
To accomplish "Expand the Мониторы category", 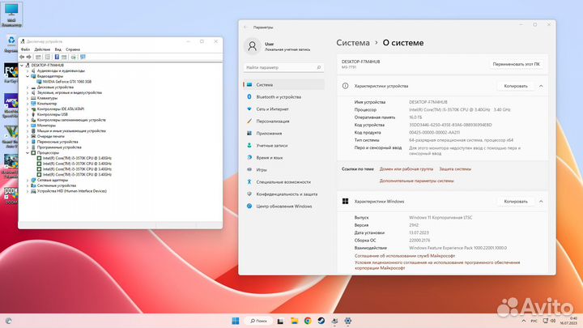I will point(28,126).
